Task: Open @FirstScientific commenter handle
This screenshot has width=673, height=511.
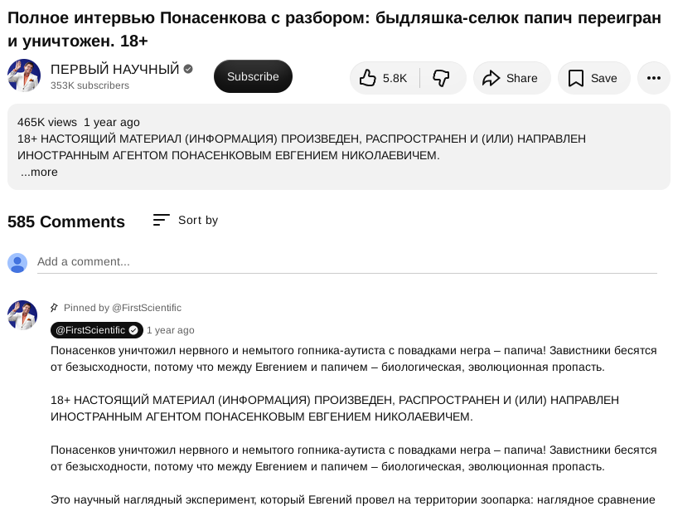Action: [90, 330]
